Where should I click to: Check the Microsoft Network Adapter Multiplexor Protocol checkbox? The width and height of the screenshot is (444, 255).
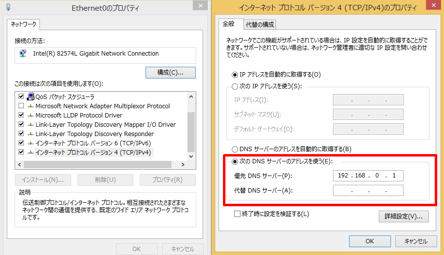pyautogui.click(x=21, y=106)
